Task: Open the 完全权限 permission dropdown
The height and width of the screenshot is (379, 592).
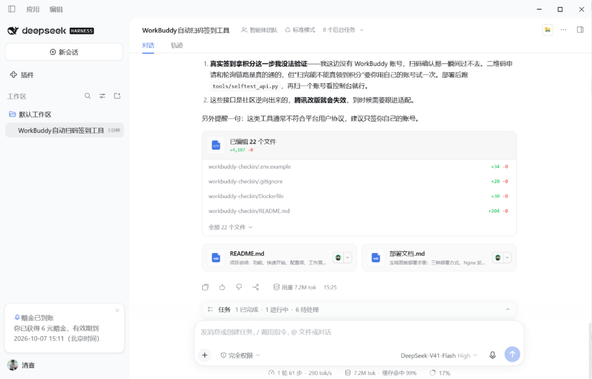Action: 240,355
